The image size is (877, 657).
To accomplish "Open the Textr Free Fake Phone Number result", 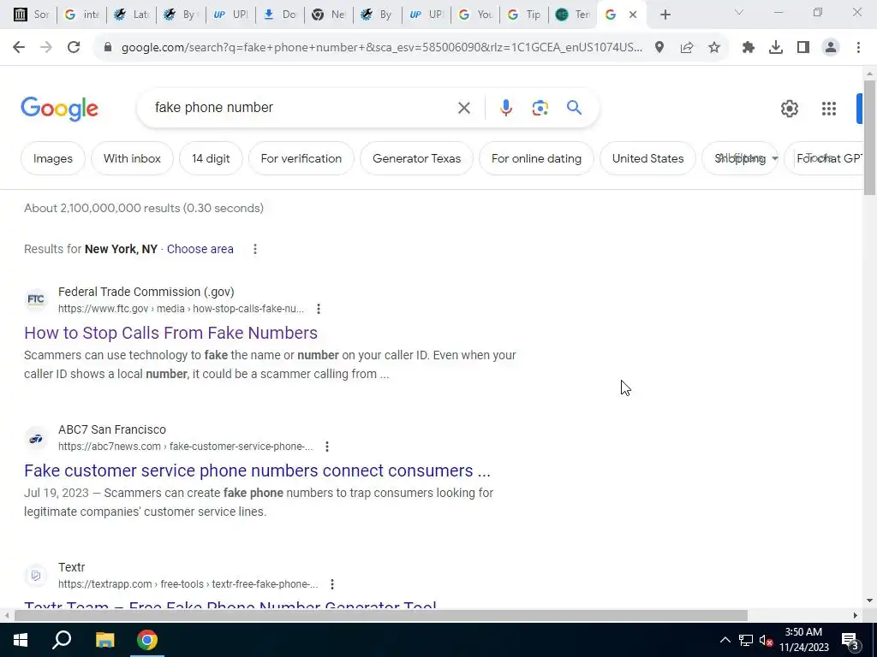I will point(230,606).
